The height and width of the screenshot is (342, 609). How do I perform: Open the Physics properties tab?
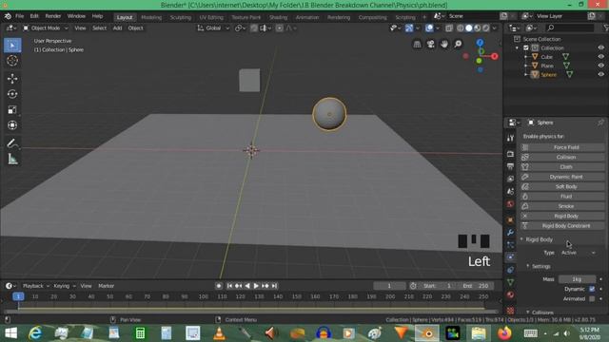(510, 257)
